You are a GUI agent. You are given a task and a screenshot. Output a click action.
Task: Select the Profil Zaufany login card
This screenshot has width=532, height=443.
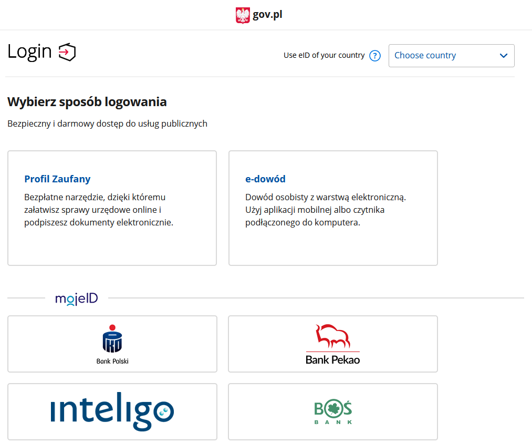pyautogui.click(x=112, y=236)
